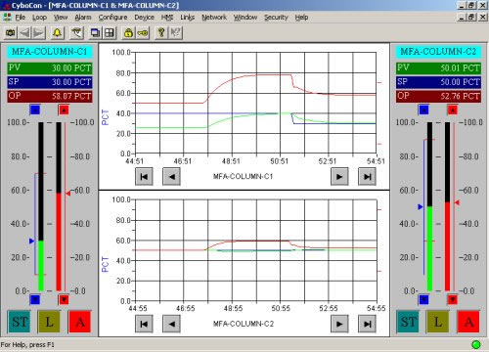Click blue down-arrow below C2 setpoint bar

pyautogui.click(x=423, y=299)
